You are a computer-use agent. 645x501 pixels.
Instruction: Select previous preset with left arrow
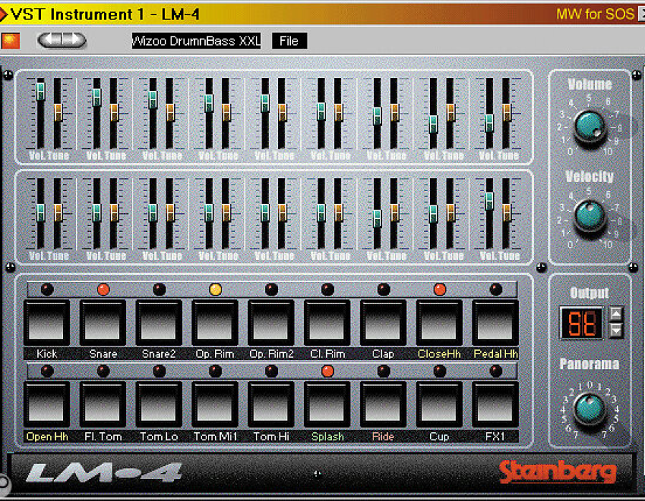pyautogui.click(x=49, y=40)
